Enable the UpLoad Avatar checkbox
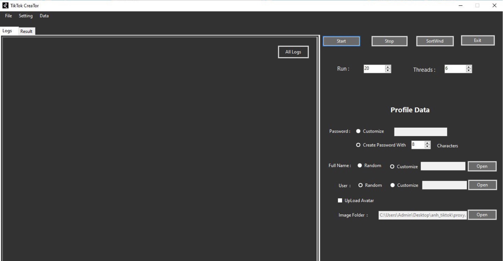 pos(340,201)
